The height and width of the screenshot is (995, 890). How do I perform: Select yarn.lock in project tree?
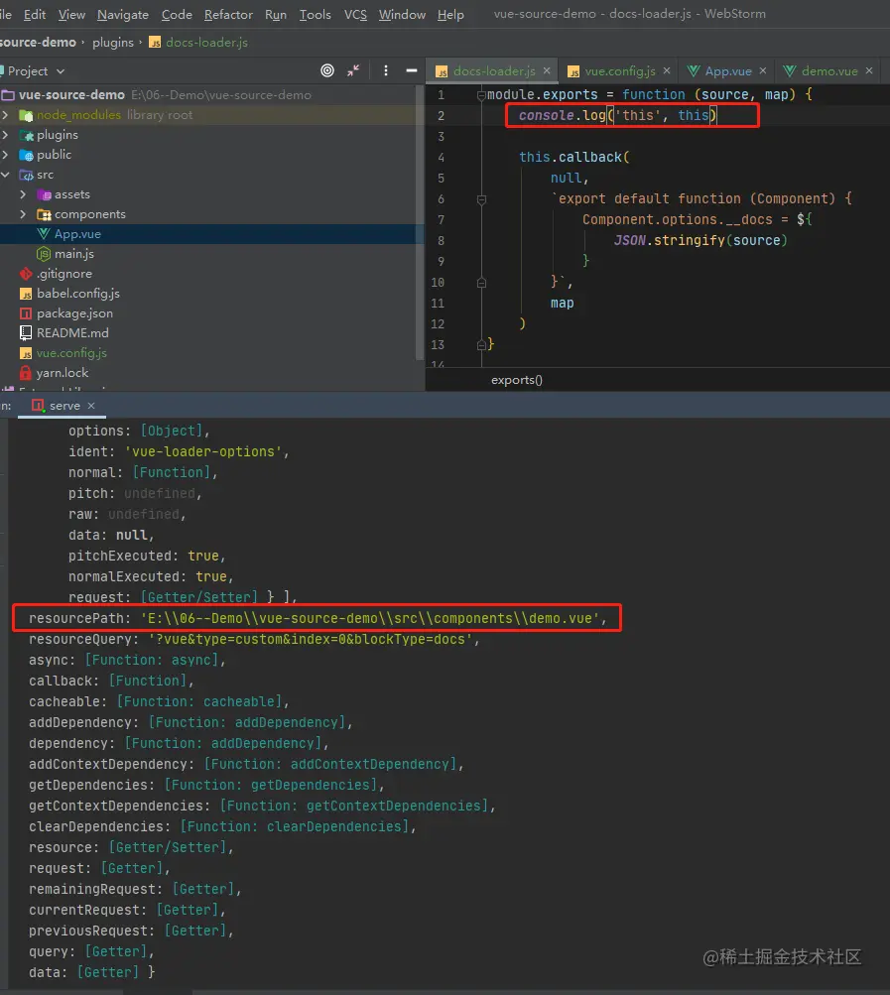[63, 372]
